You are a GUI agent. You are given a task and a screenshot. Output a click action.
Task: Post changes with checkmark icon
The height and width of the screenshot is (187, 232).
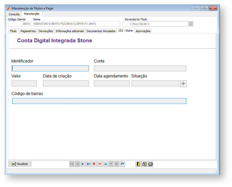(x=111, y=164)
